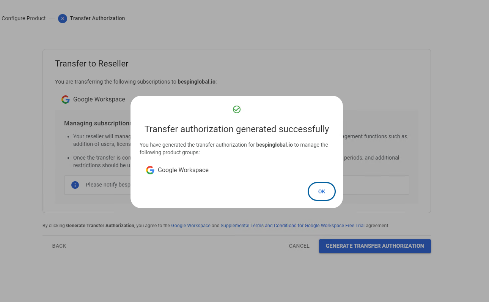Click the 'Please notify' info message text
This screenshot has height=302, width=489.
pos(108,185)
